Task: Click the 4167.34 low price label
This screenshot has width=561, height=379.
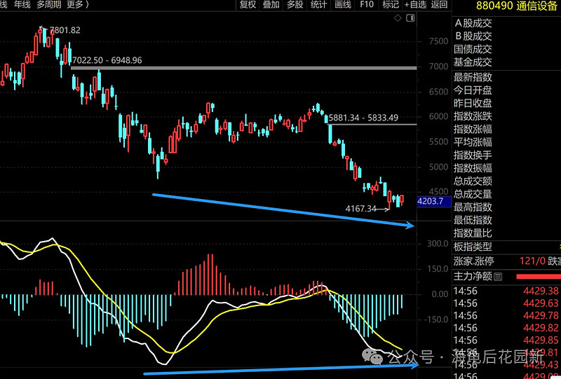Action: 360,209
